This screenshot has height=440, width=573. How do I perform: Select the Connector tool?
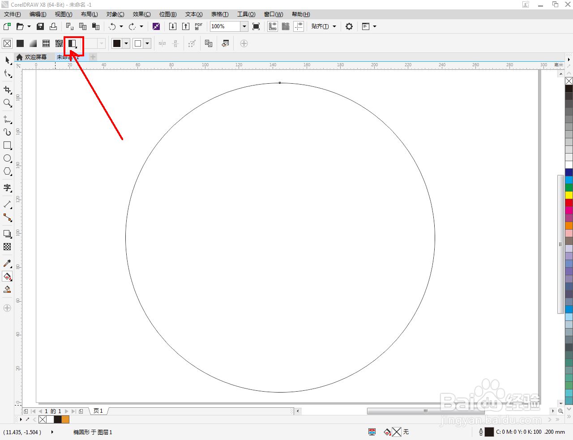[x=7, y=218]
